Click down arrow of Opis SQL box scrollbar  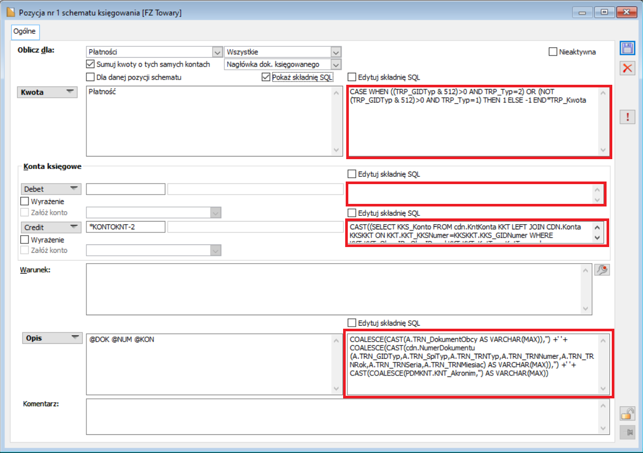pyautogui.click(x=603, y=389)
